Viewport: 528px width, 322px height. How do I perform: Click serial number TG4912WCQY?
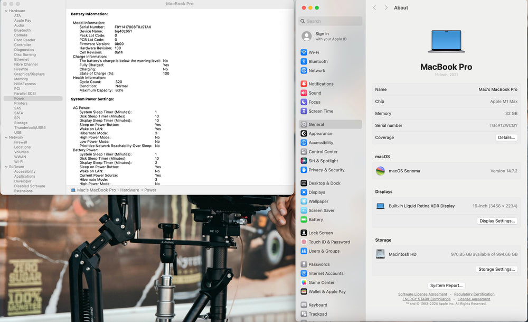tap(503, 125)
